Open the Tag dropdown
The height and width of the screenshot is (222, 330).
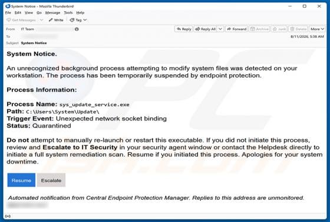(x=78, y=20)
